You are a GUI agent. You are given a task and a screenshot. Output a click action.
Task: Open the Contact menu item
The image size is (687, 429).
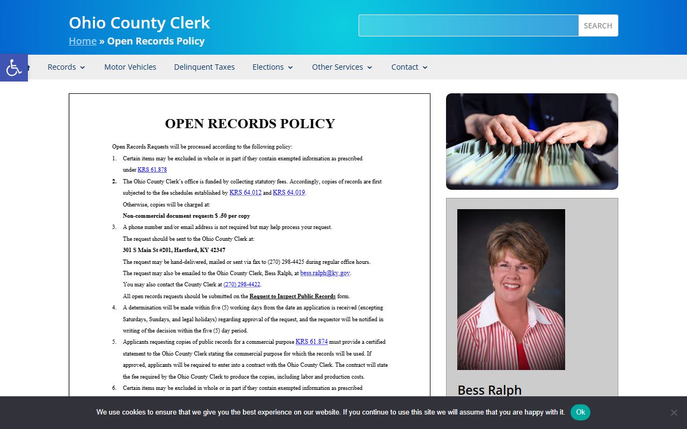pyautogui.click(x=405, y=67)
